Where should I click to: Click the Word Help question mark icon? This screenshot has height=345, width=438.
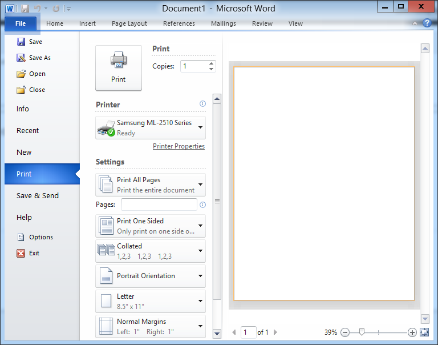pos(427,23)
